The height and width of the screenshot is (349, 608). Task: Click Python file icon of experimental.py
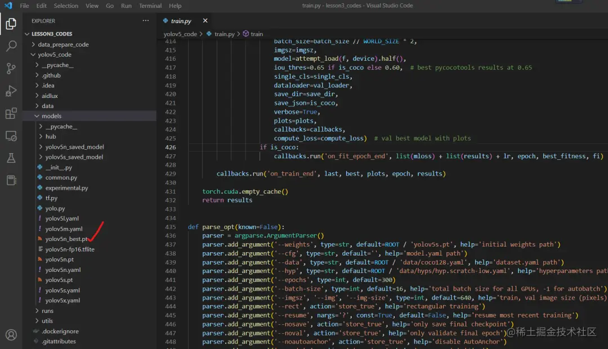click(39, 187)
